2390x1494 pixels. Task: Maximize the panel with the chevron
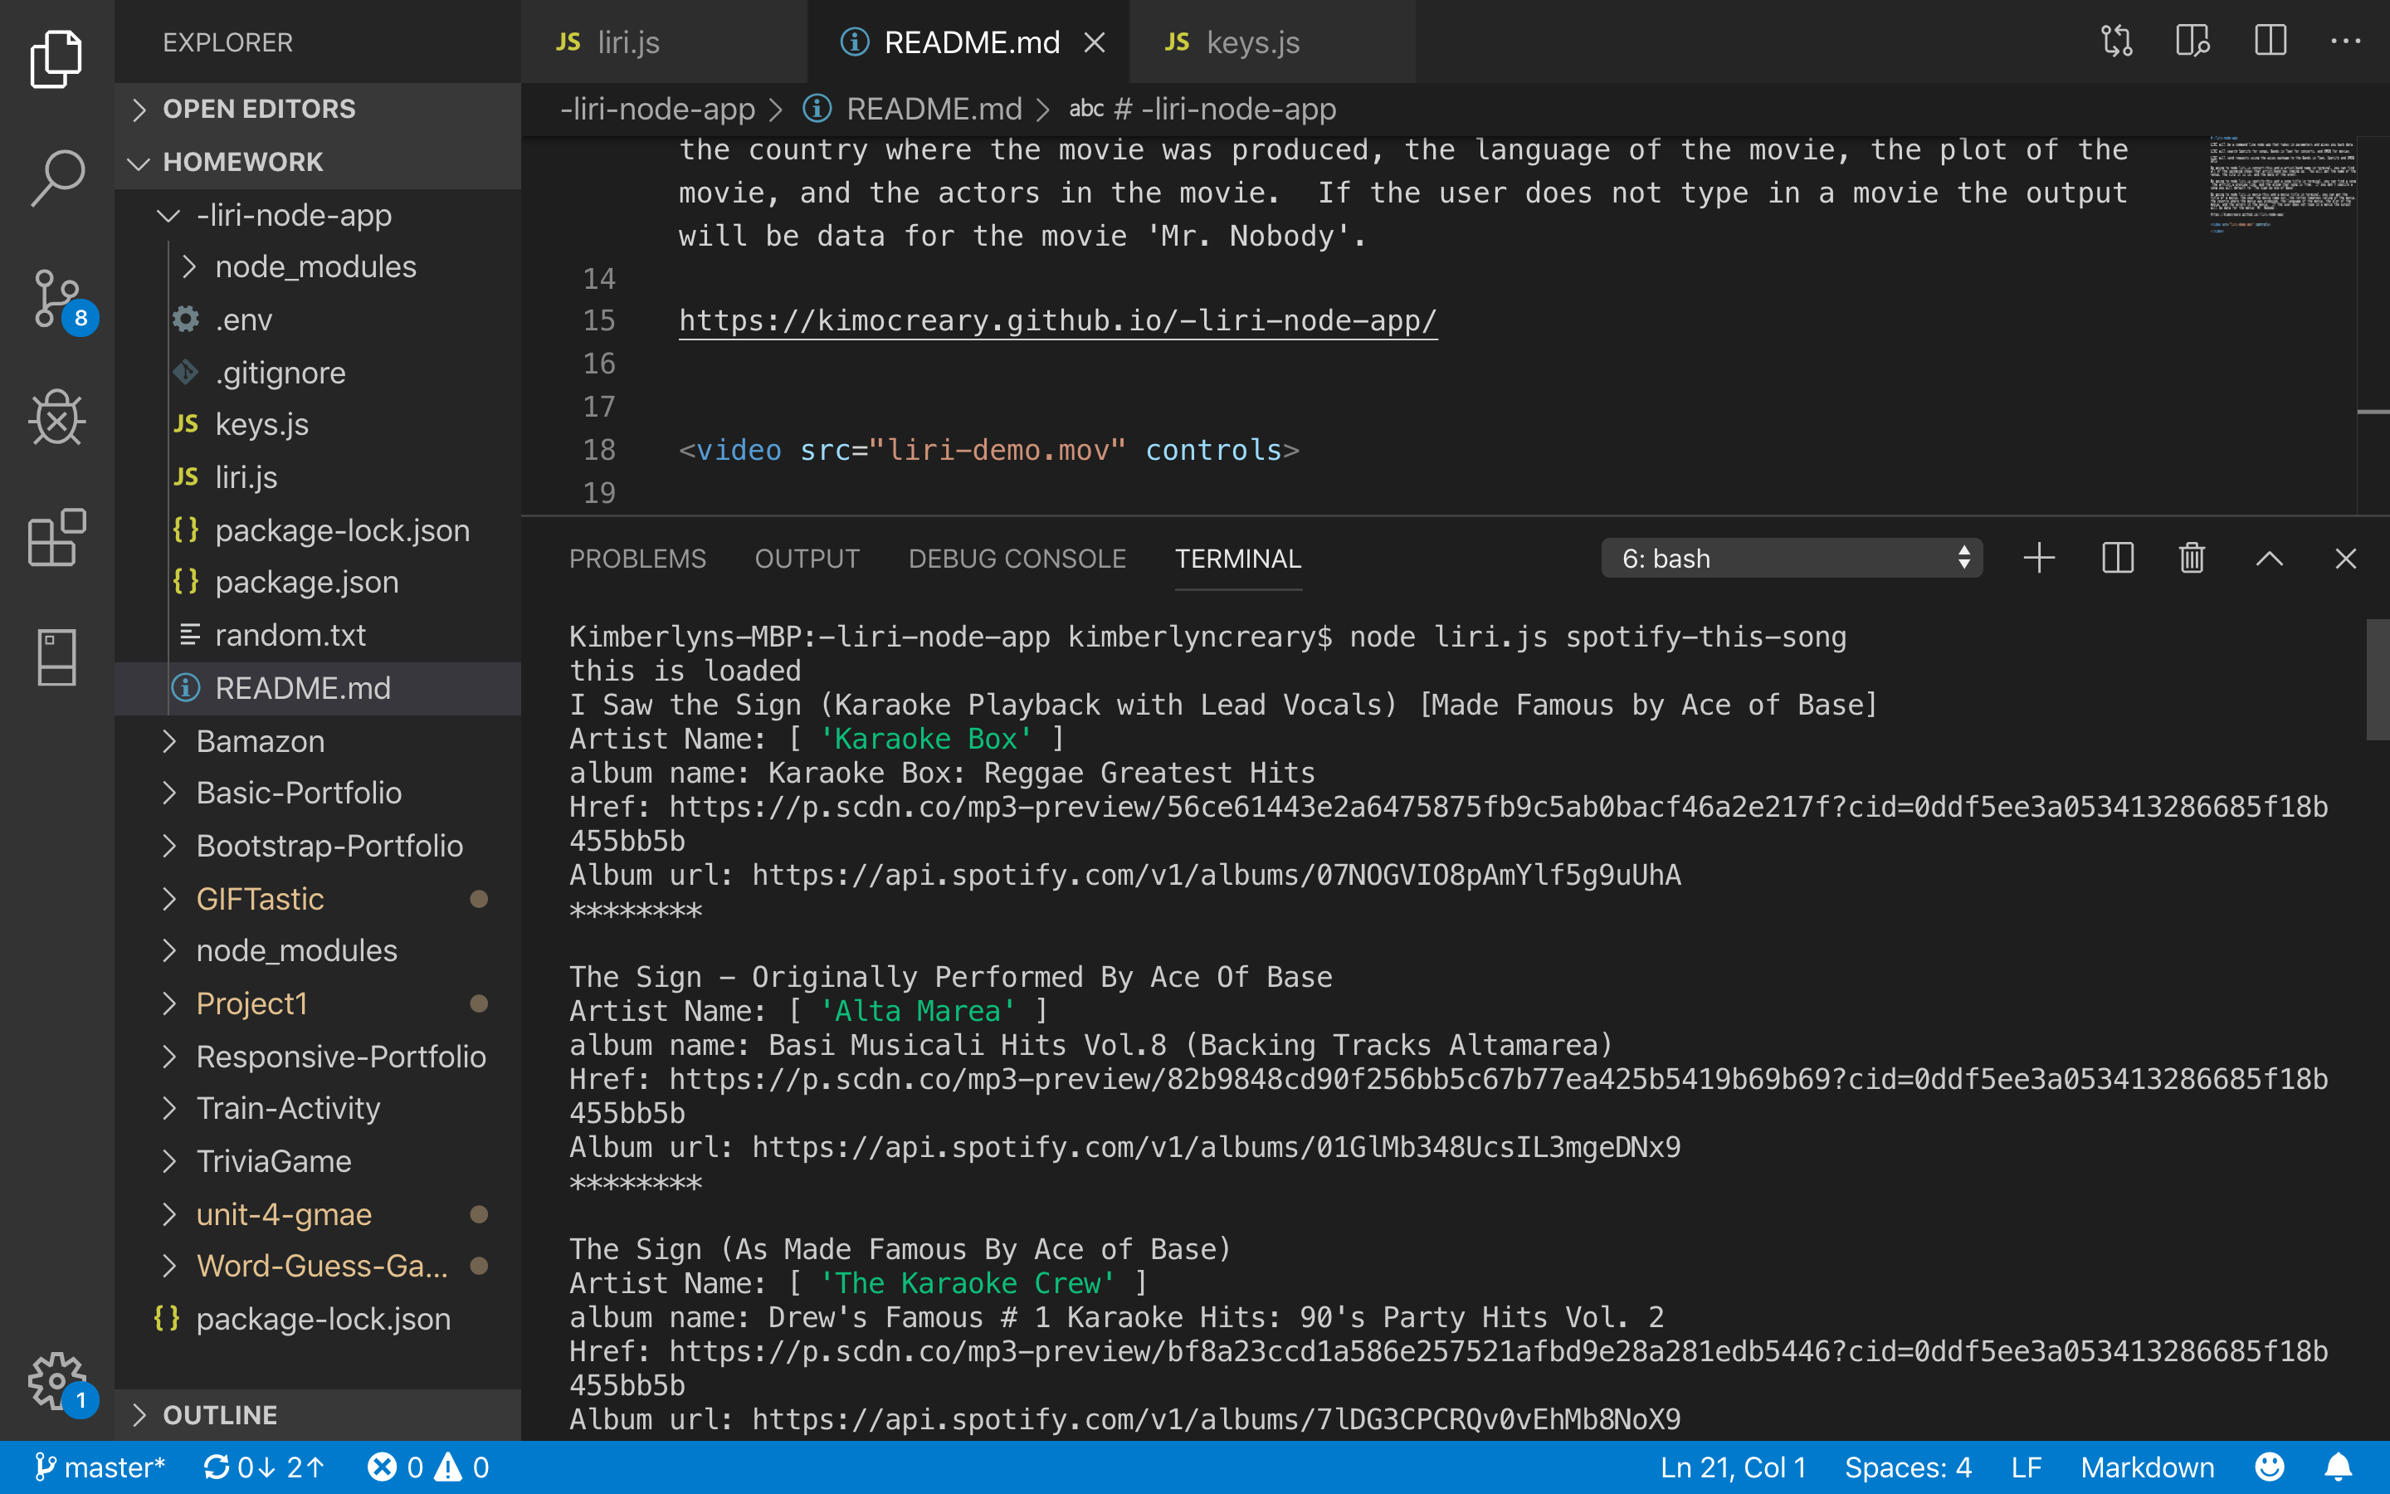pyautogui.click(x=2269, y=559)
